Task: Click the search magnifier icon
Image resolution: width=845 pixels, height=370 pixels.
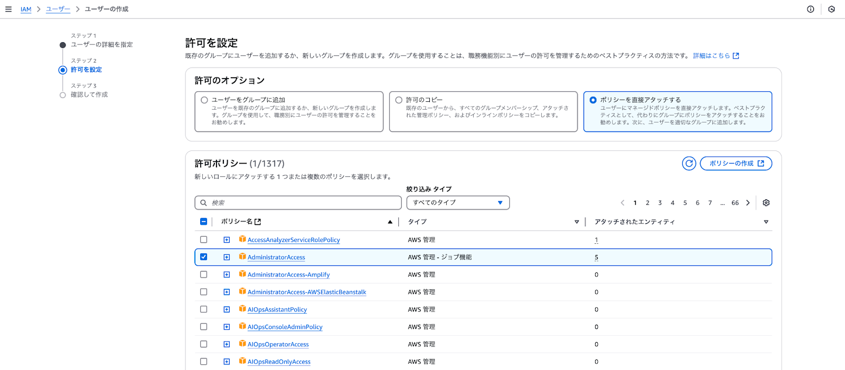Action: coord(203,203)
